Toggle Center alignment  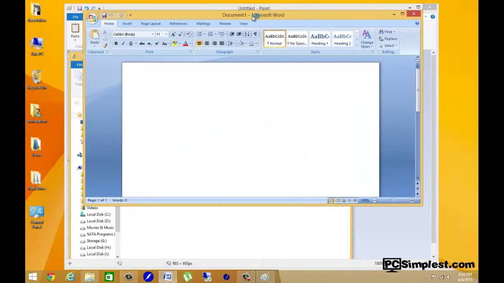click(207, 43)
